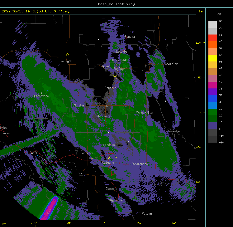Click the magenta high-reflectivity streak on the radar map
The width and height of the screenshot is (233, 227).
click(x=49, y=208)
